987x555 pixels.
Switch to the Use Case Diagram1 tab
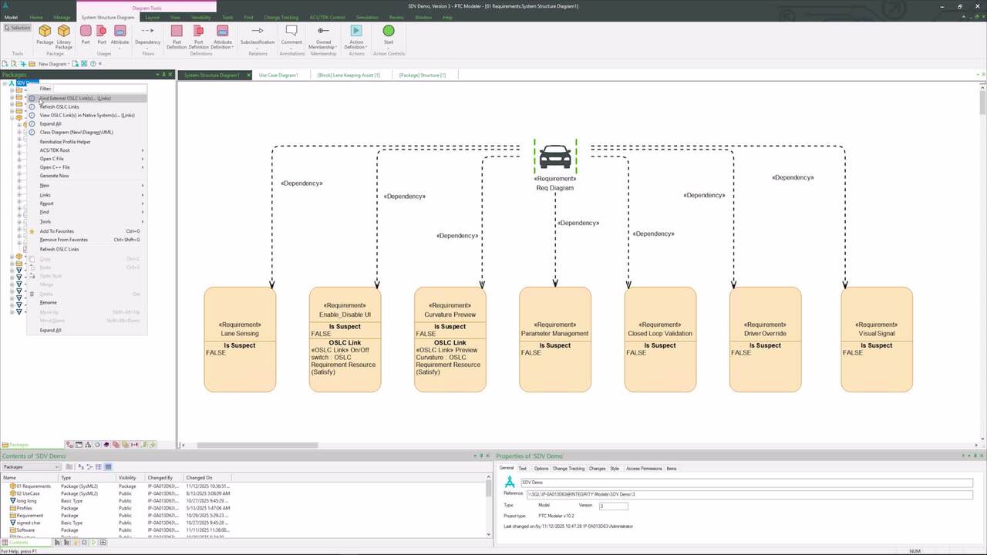coord(278,75)
